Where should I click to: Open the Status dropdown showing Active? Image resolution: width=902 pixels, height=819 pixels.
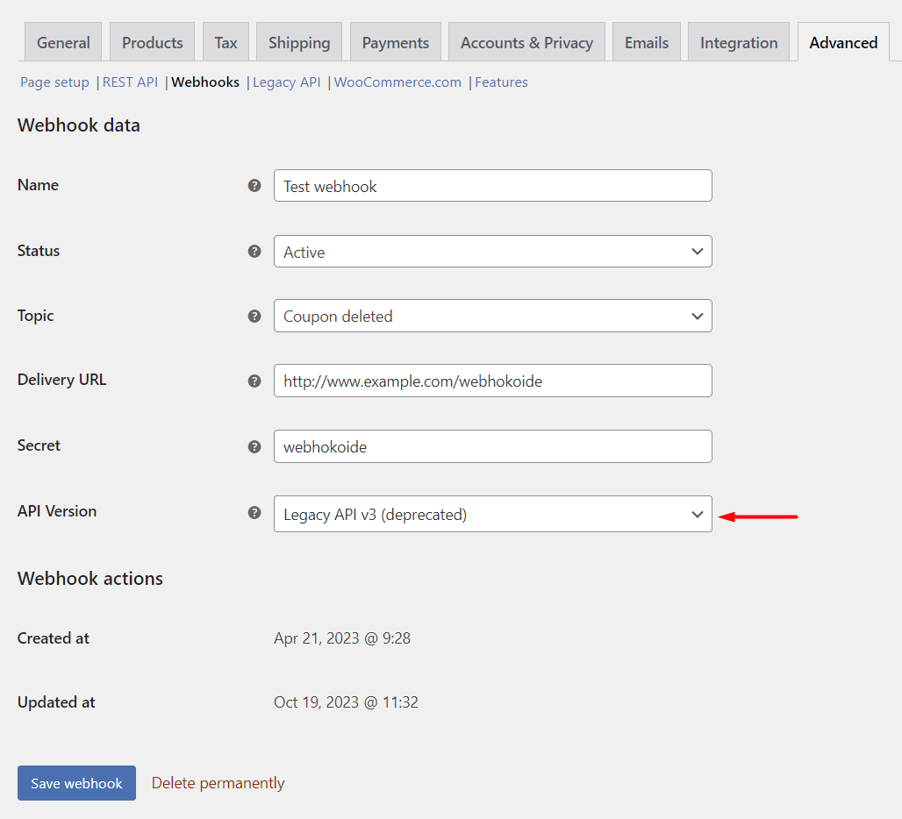pos(492,252)
